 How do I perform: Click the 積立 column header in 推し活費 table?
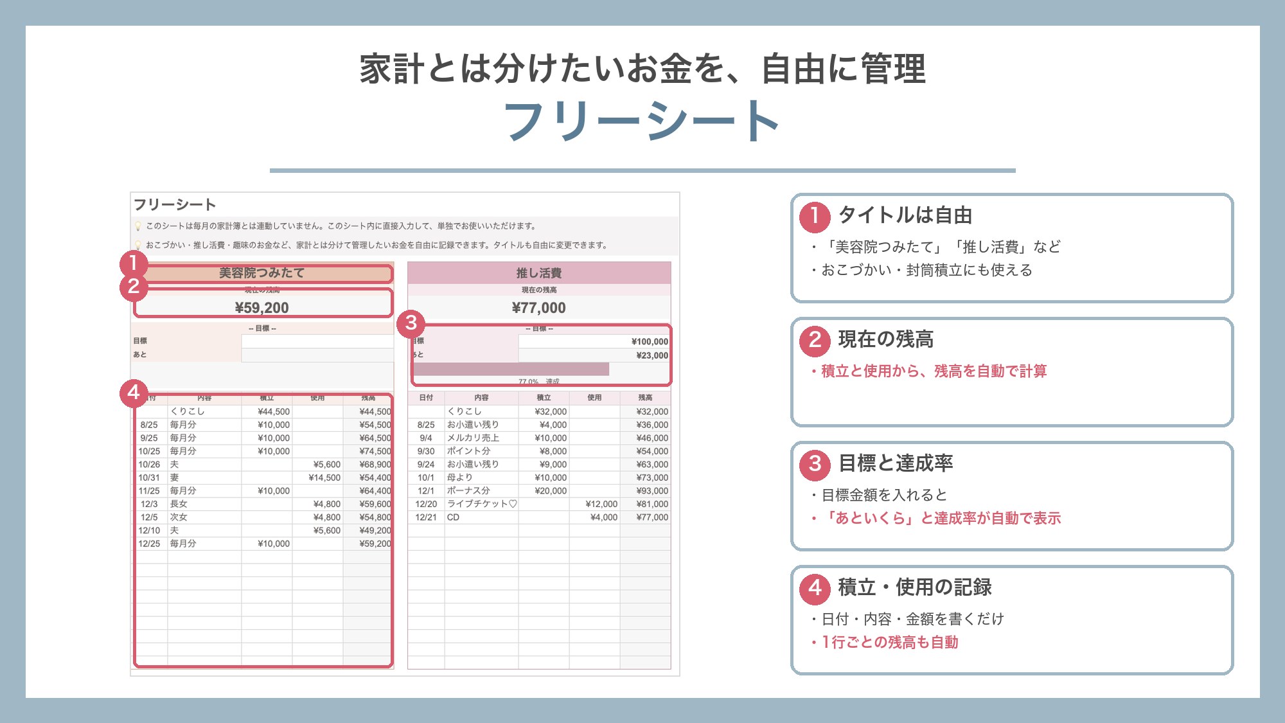click(544, 398)
